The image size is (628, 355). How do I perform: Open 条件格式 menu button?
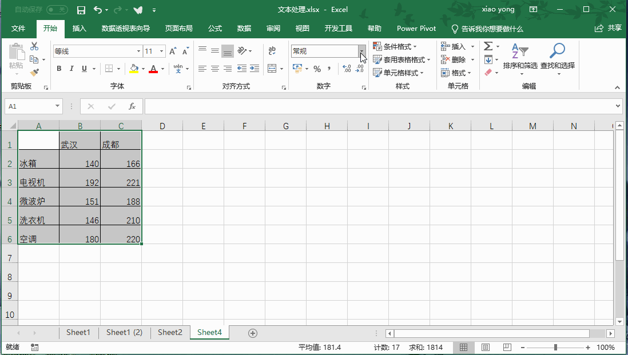point(395,46)
